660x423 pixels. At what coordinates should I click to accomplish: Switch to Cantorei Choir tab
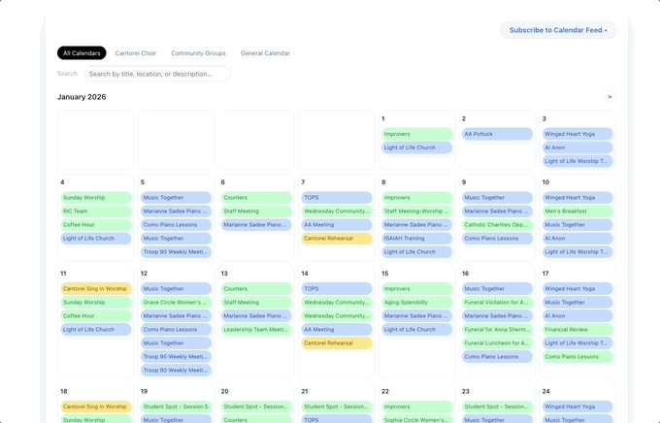(x=134, y=53)
